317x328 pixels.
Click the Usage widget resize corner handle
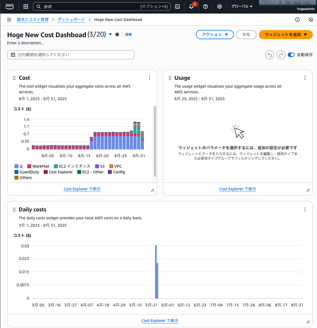coord(308,190)
